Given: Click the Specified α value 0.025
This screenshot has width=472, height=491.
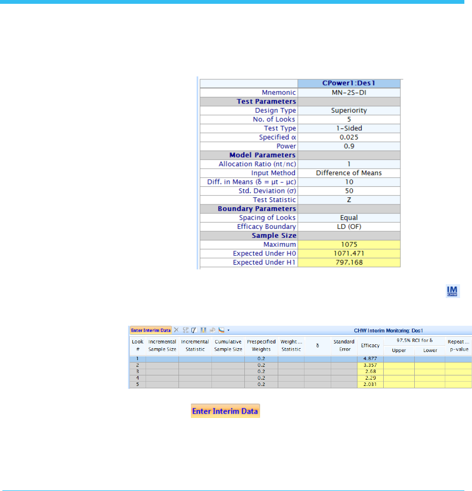Looking at the screenshot, I should tap(349, 137).
